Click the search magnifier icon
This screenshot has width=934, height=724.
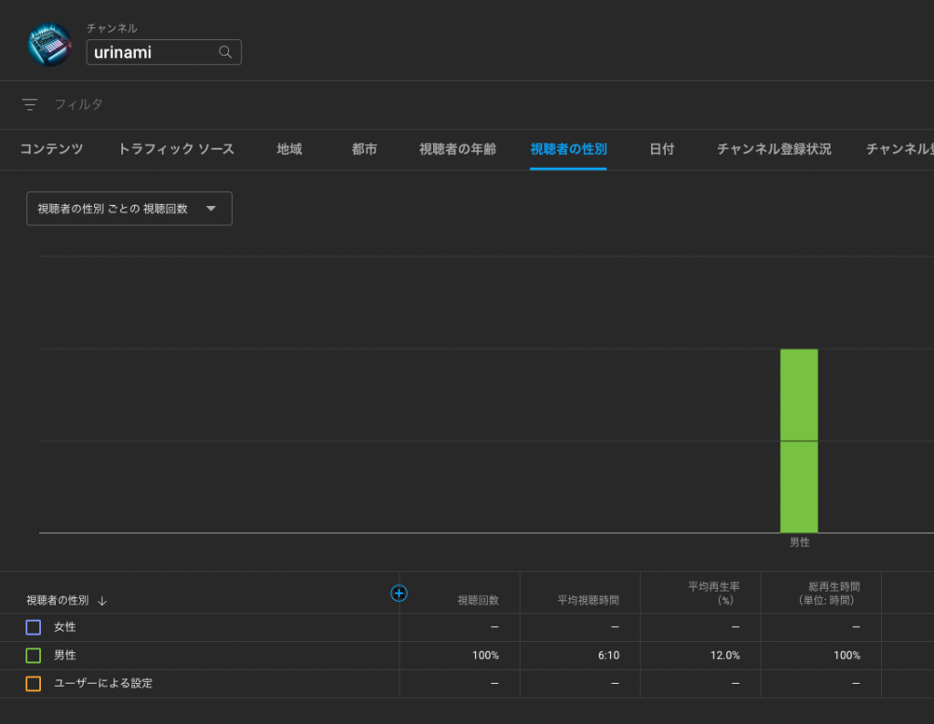[x=225, y=52]
